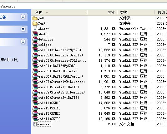Click the size value '12,522 KB'

(x=107, y=50)
